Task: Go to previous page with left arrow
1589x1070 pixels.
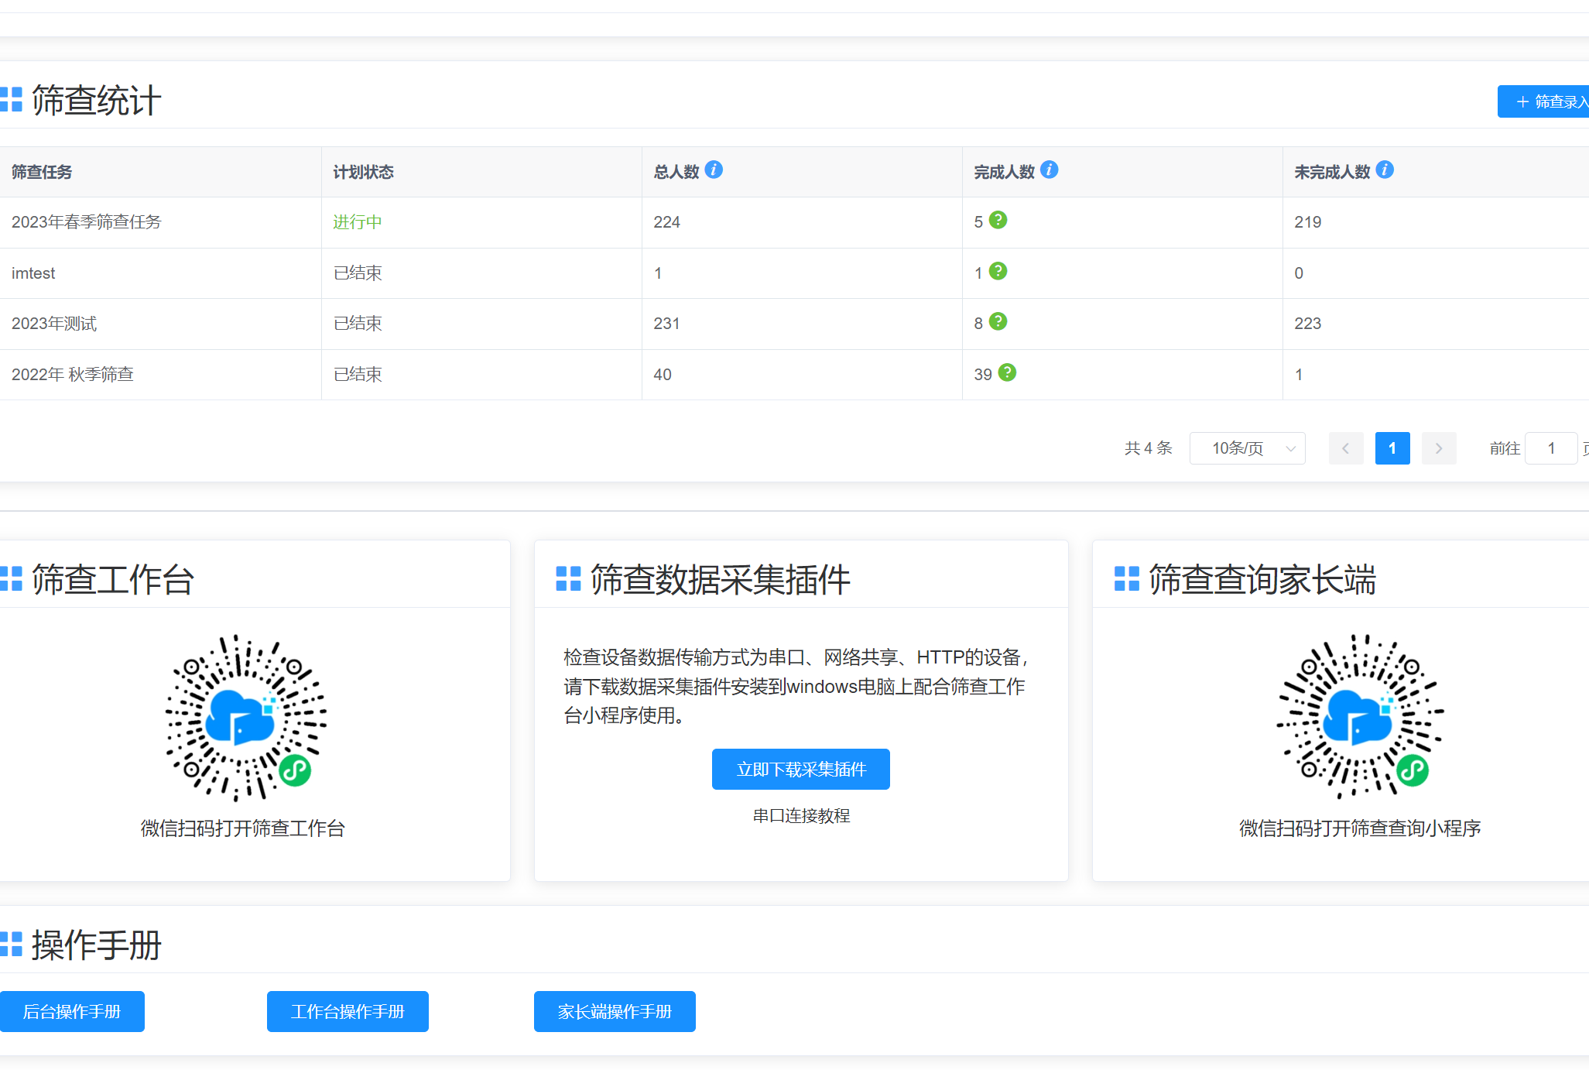Action: (x=1346, y=448)
